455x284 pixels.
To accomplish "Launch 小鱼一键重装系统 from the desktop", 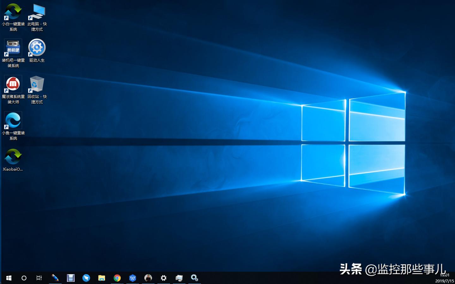I will click(x=13, y=120).
